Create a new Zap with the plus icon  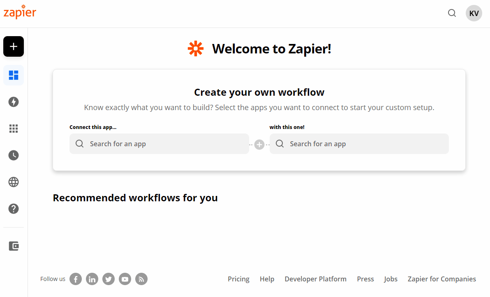coord(13,46)
